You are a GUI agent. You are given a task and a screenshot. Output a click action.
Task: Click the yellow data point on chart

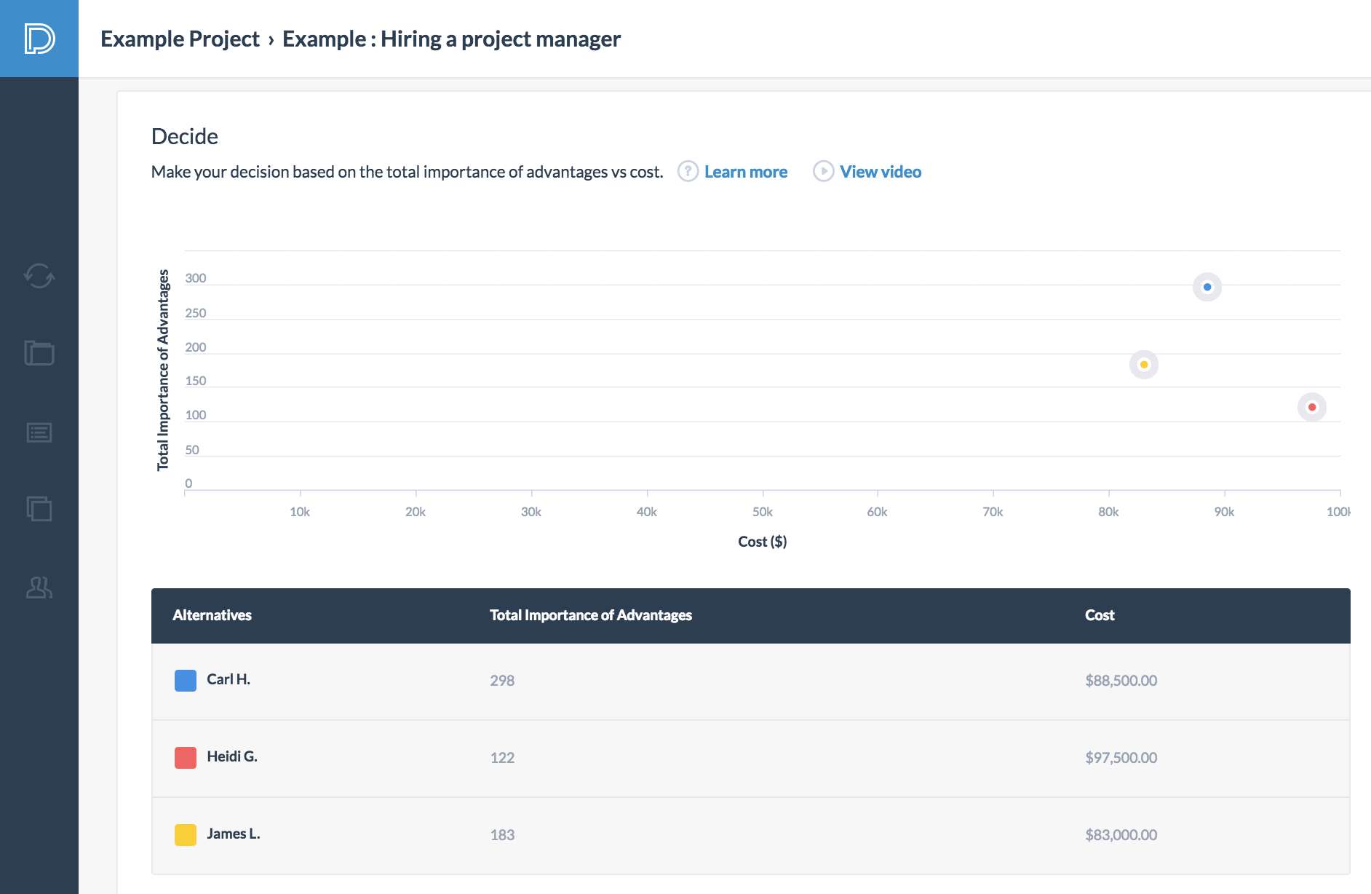point(1144,365)
